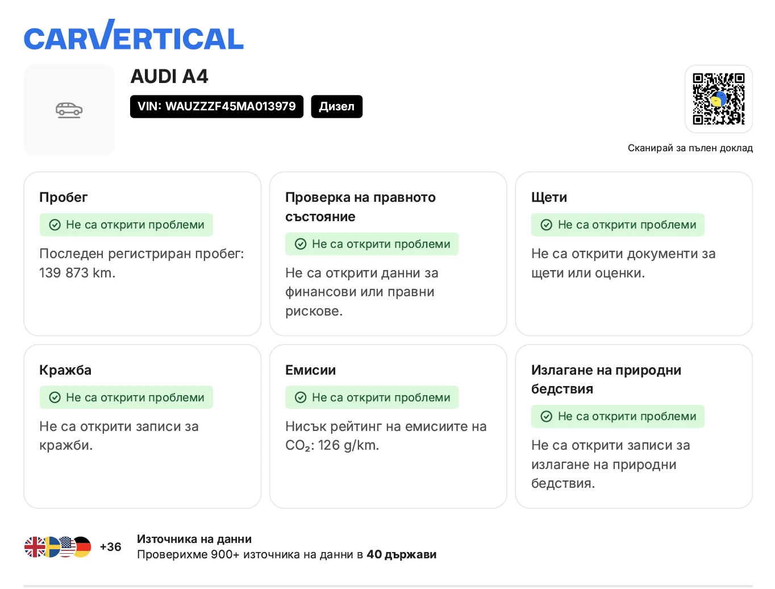Click the UK flag icon
Viewport: 775px width, 589px height.
pyautogui.click(x=35, y=547)
